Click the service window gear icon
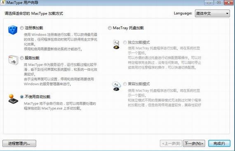Viewport: 235px width, 151px height. click(13, 60)
